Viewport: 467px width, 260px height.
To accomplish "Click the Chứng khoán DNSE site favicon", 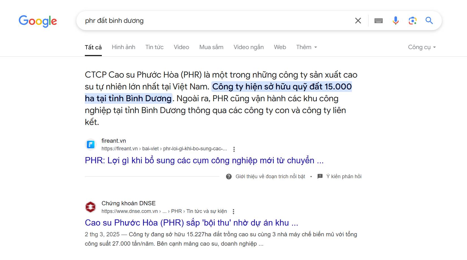I will (91, 207).
